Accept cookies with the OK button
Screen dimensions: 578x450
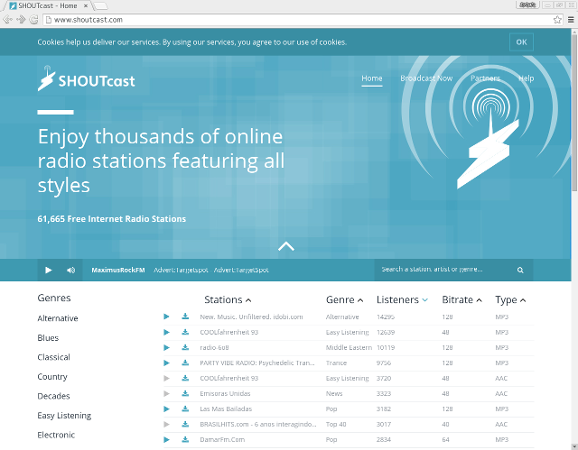(521, 42)
